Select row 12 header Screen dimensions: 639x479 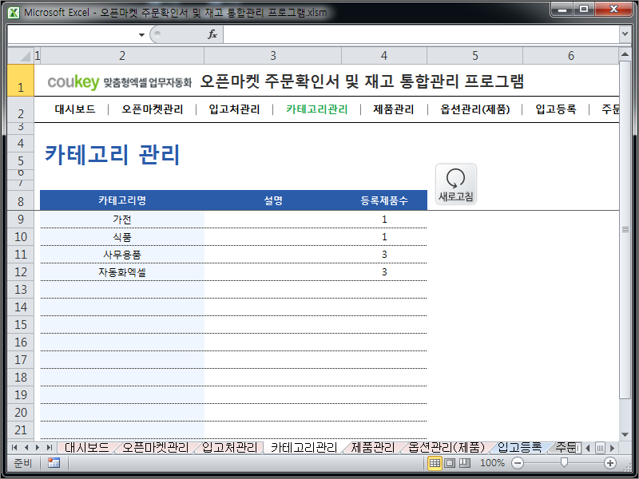click(x=21, y=271)
